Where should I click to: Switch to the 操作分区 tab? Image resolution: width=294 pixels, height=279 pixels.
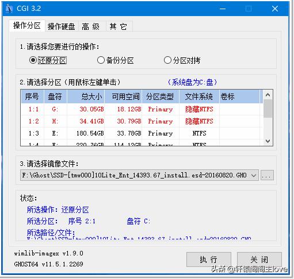[x=27, y=26]
